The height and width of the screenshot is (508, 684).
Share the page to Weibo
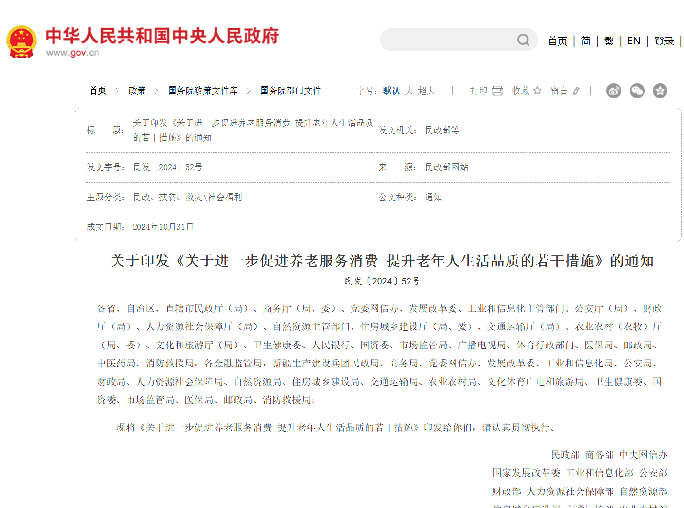click(613, 91)
